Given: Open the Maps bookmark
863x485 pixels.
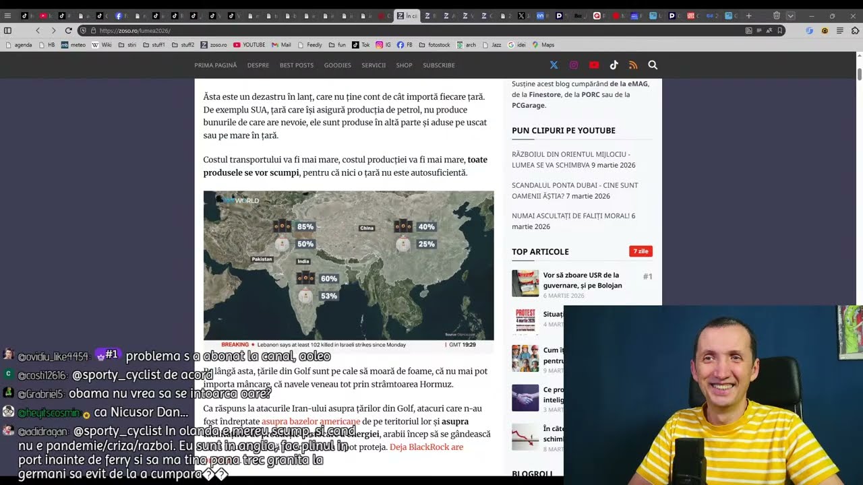Looking at the screenshot, I should coord(543,45).
